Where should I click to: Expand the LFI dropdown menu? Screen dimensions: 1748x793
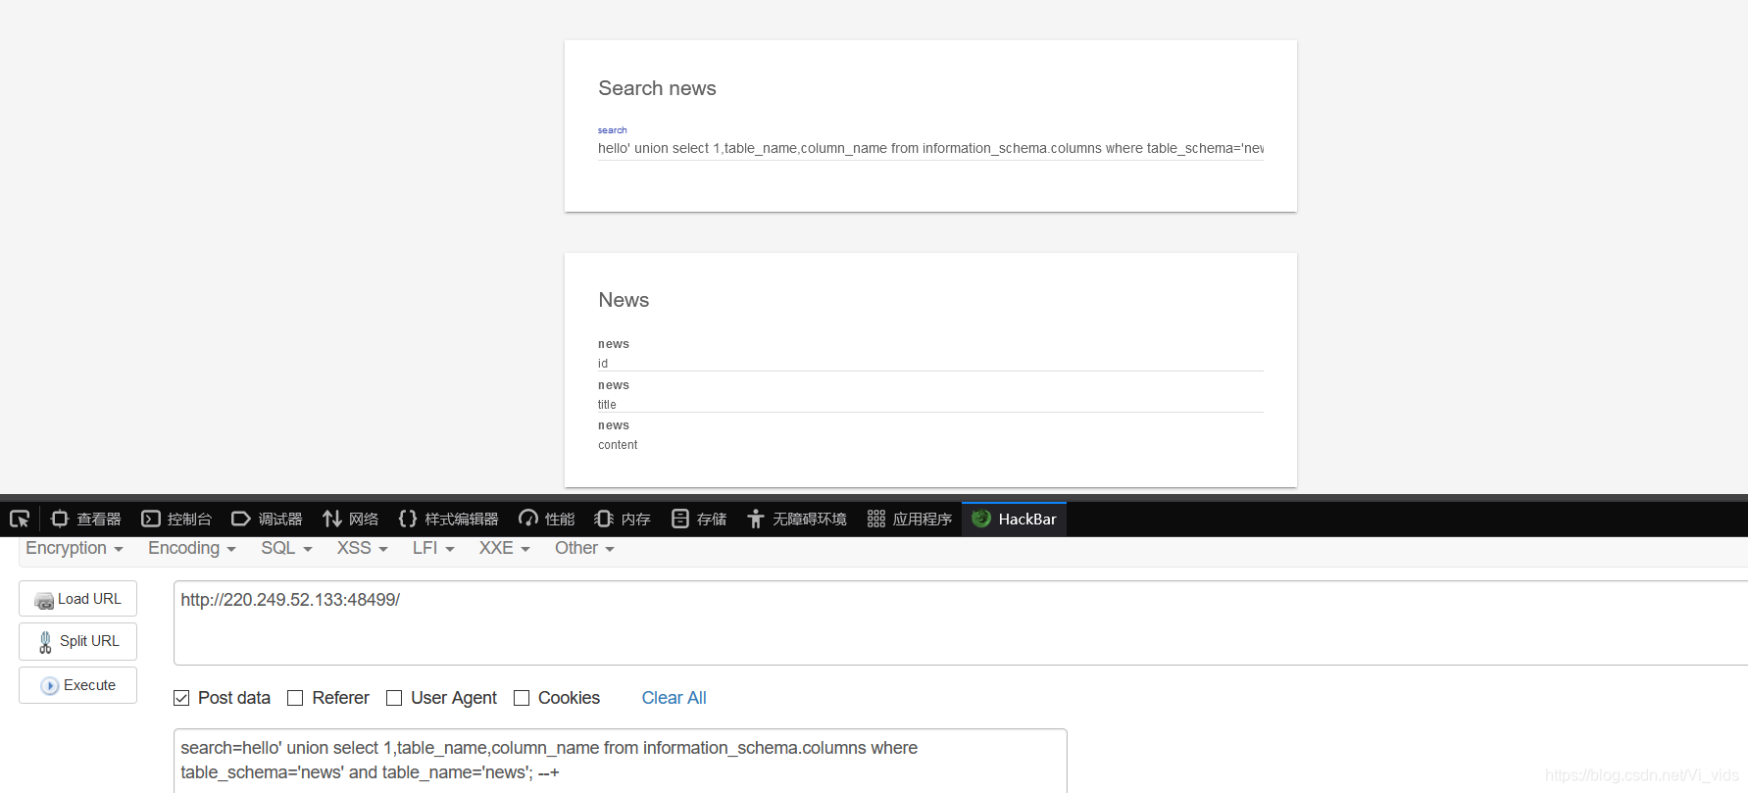(x=433, y=548)
